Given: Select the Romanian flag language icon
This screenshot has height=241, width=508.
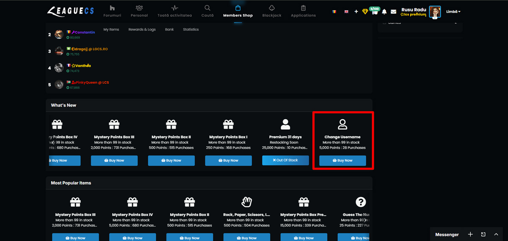Looking at the screenshot, I should [x=334, y=11].
